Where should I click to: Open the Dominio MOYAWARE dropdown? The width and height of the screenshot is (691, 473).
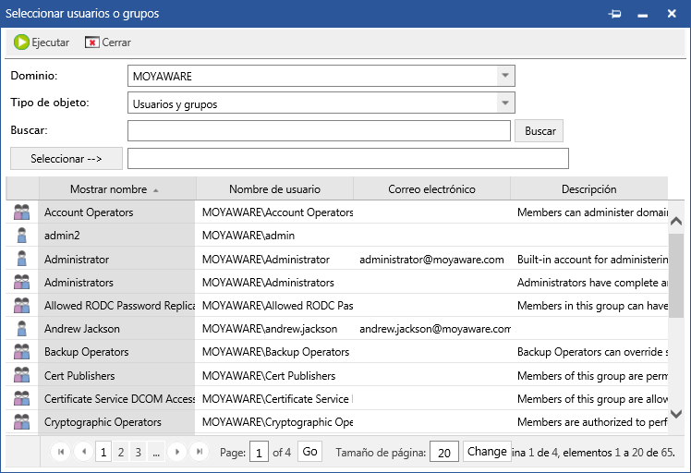pos(505,76)
